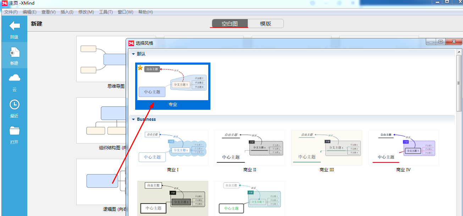Click the 商业 III label text
This screenshot has height=216, width=463.
click(x=327, y=170)
